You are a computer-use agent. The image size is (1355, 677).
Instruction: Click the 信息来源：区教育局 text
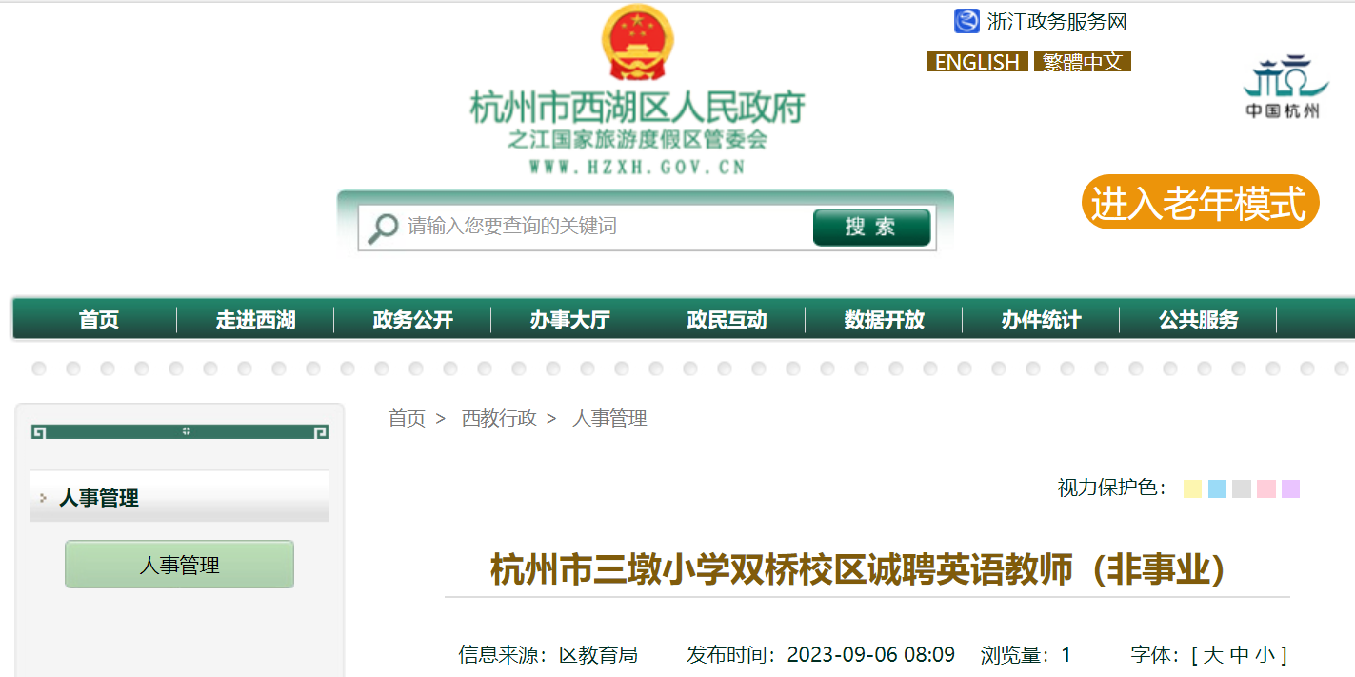[548, 655]
